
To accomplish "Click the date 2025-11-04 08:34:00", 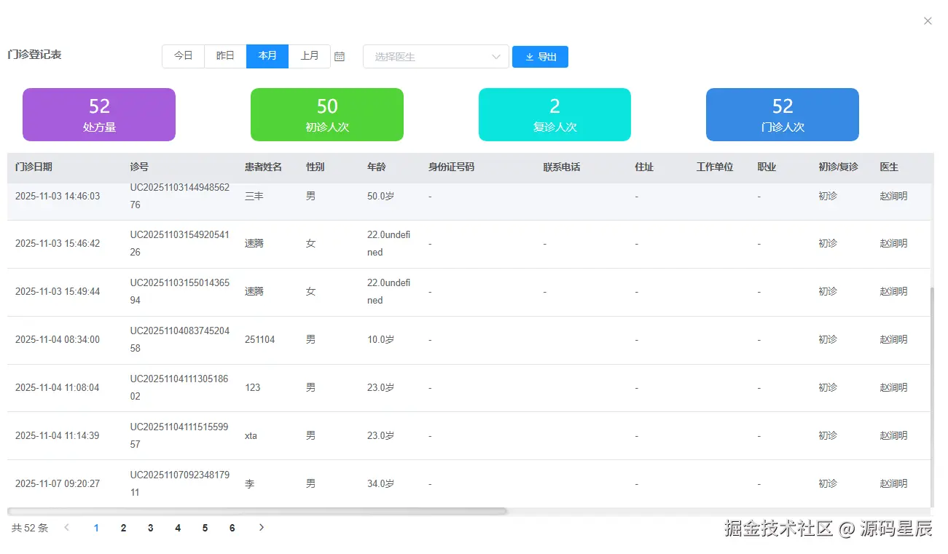I will [x=58, y=339].
